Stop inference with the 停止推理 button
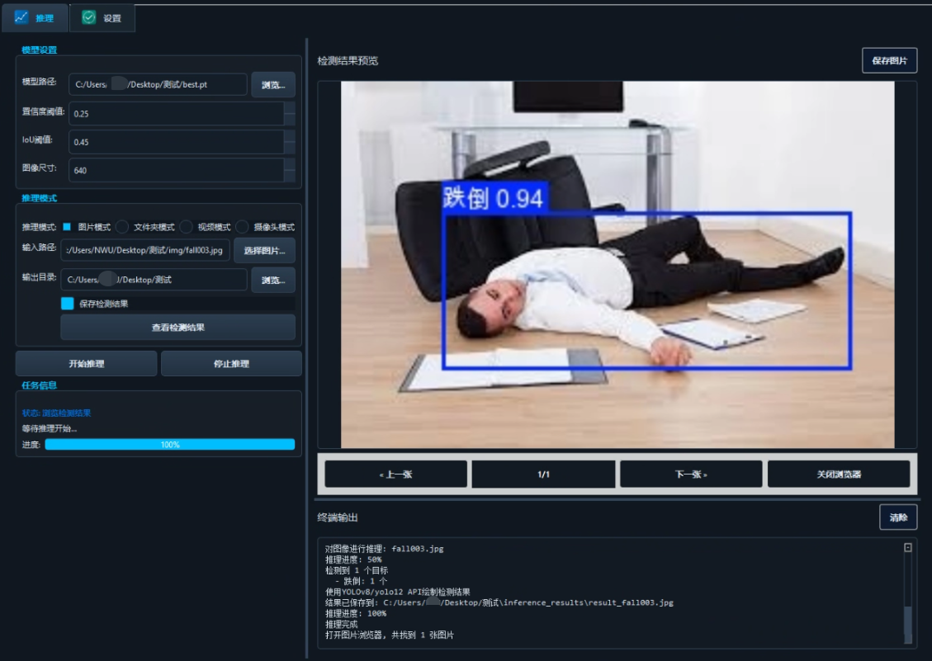The width and height of the screenshot is (932, 661). pyautogui.click(x=233, y=365)
